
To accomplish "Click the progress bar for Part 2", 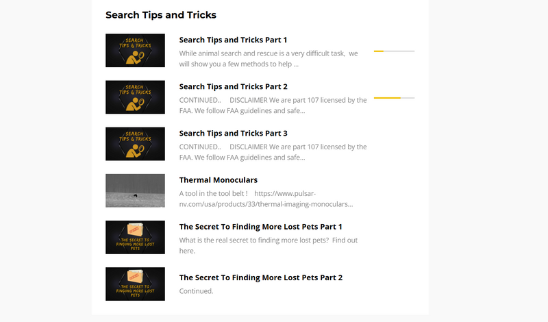I will coord(395,98).
